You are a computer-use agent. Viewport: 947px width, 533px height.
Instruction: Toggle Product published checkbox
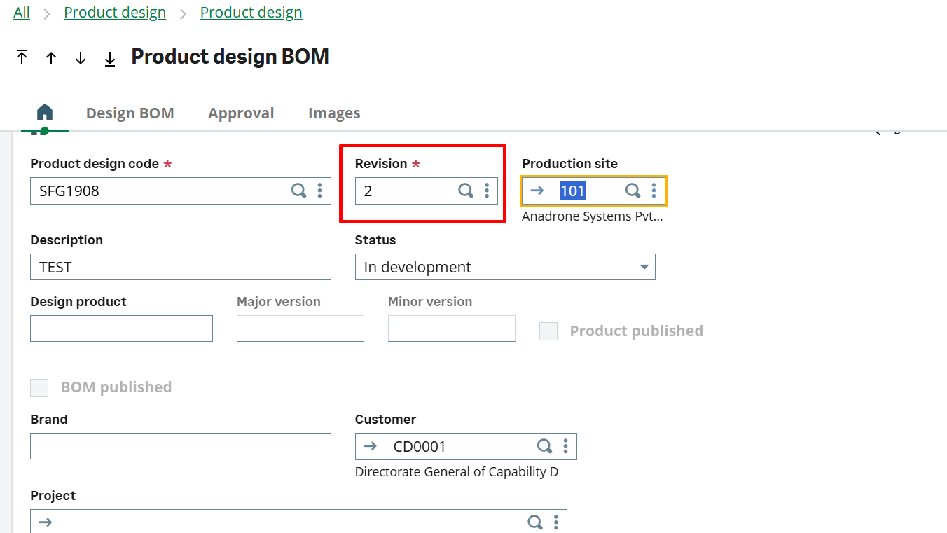pos(548,331)
